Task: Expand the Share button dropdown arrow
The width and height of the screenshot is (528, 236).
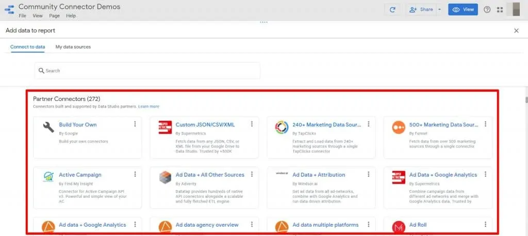Action: pos(439,9)
